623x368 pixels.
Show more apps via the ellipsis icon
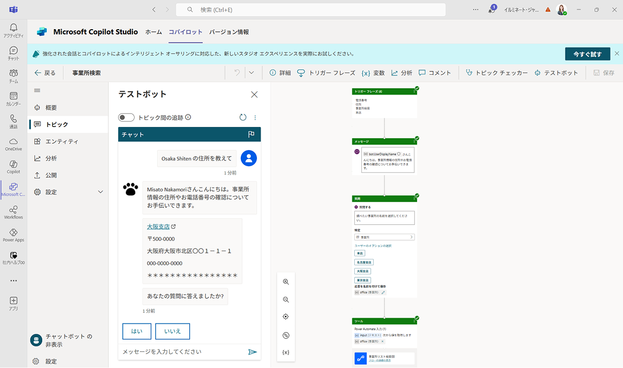[14, 281]
